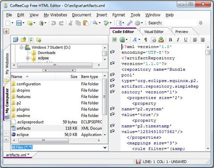Click the Spell check icon
Screen dimensions: 214x168
pyautogui.click(x=106, y=23)
